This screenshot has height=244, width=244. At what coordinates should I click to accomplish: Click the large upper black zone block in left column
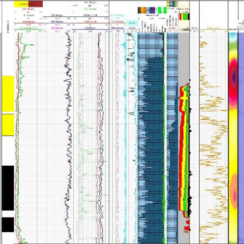8,188
